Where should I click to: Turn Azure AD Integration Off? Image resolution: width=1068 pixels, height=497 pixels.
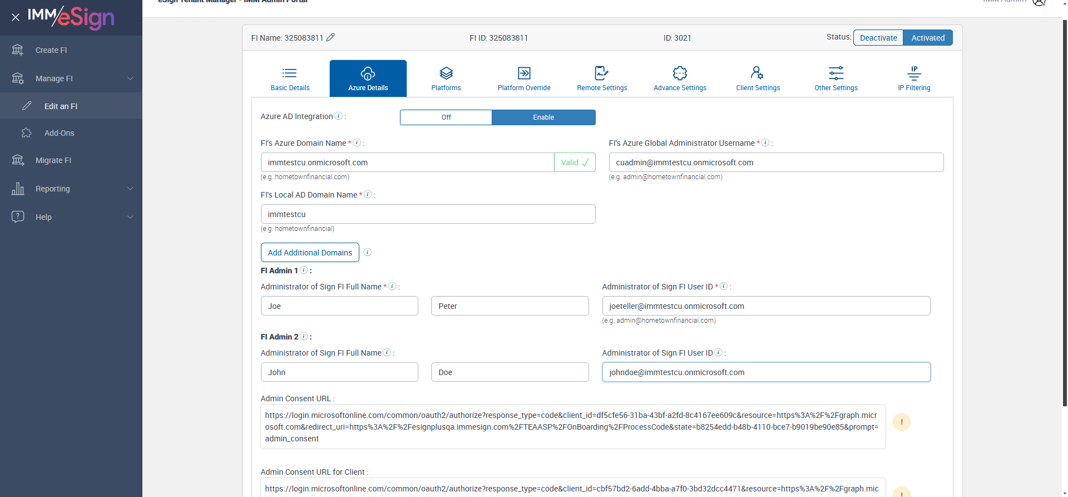pos(446,117)
